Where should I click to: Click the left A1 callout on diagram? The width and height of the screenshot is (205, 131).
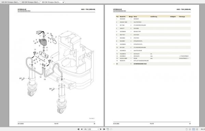tap(20, 78)
